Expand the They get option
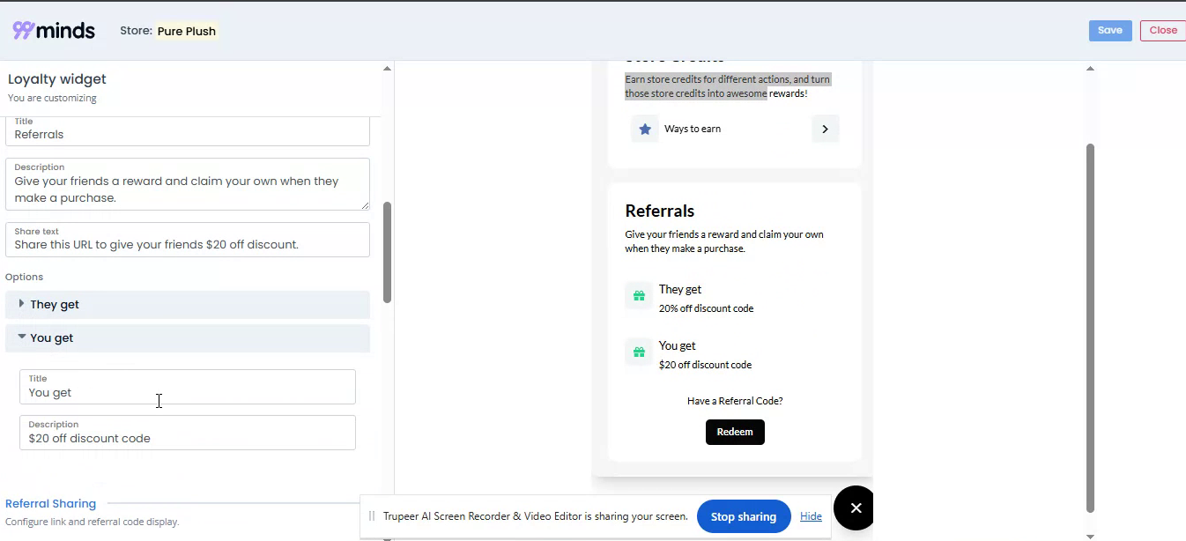 click(188, 304)
